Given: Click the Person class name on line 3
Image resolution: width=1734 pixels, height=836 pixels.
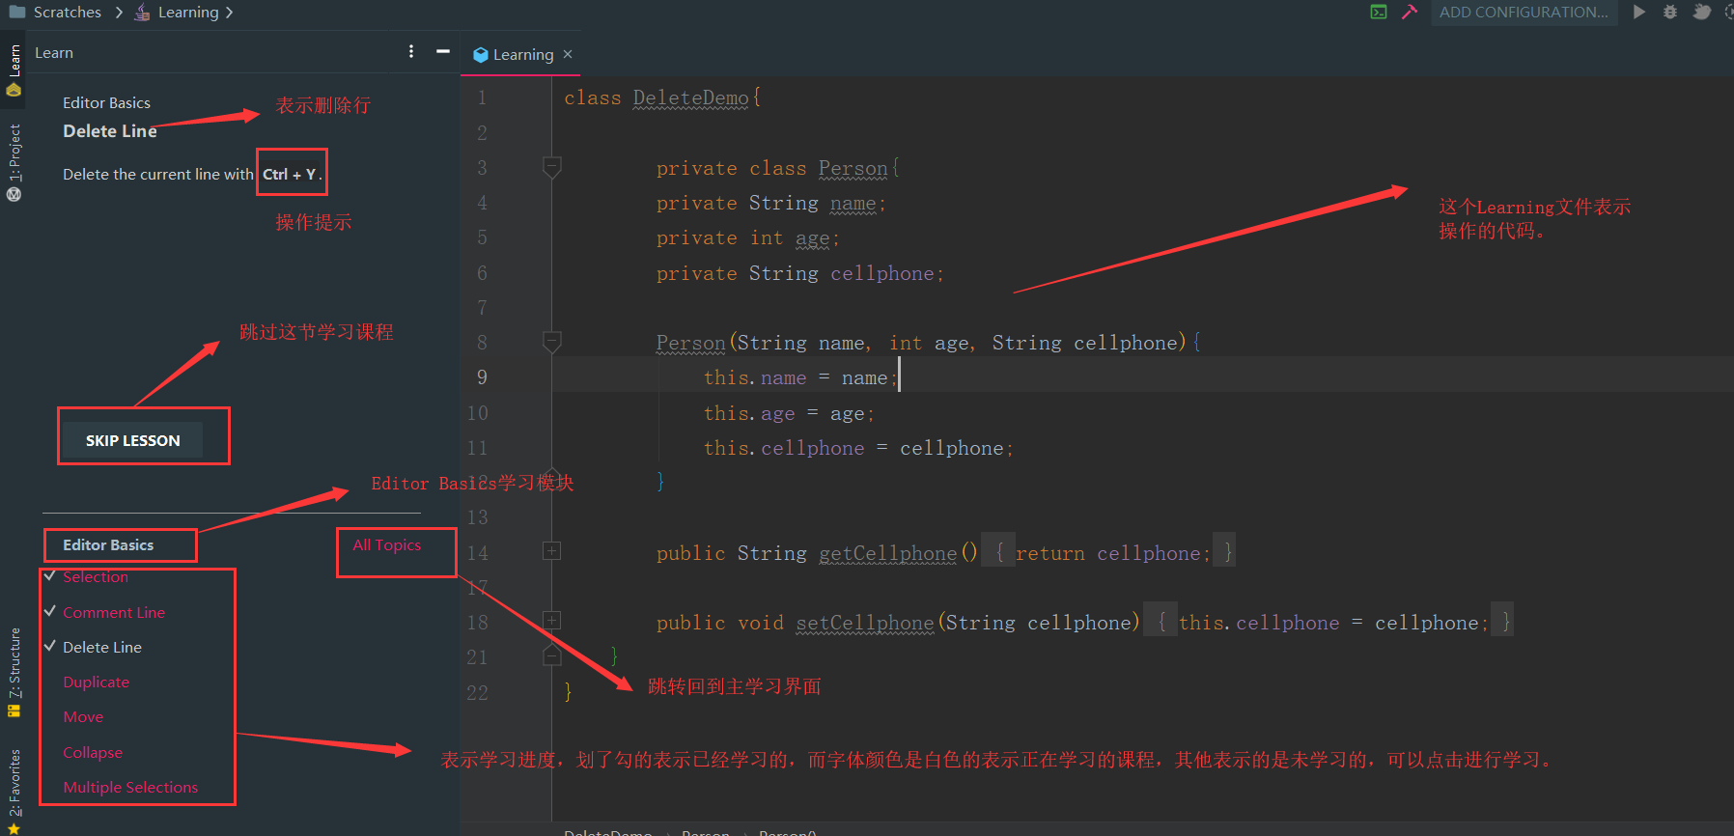Looking at the screenshot, I should [x=853, y=168].
